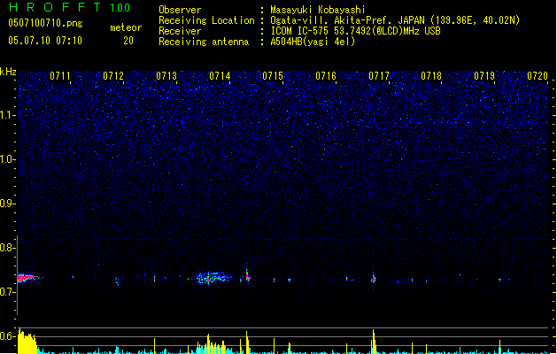Click observer name Masayuki Kobayashi
The height and width of the screenshot is (354, 557).
(x=318, y=10)
